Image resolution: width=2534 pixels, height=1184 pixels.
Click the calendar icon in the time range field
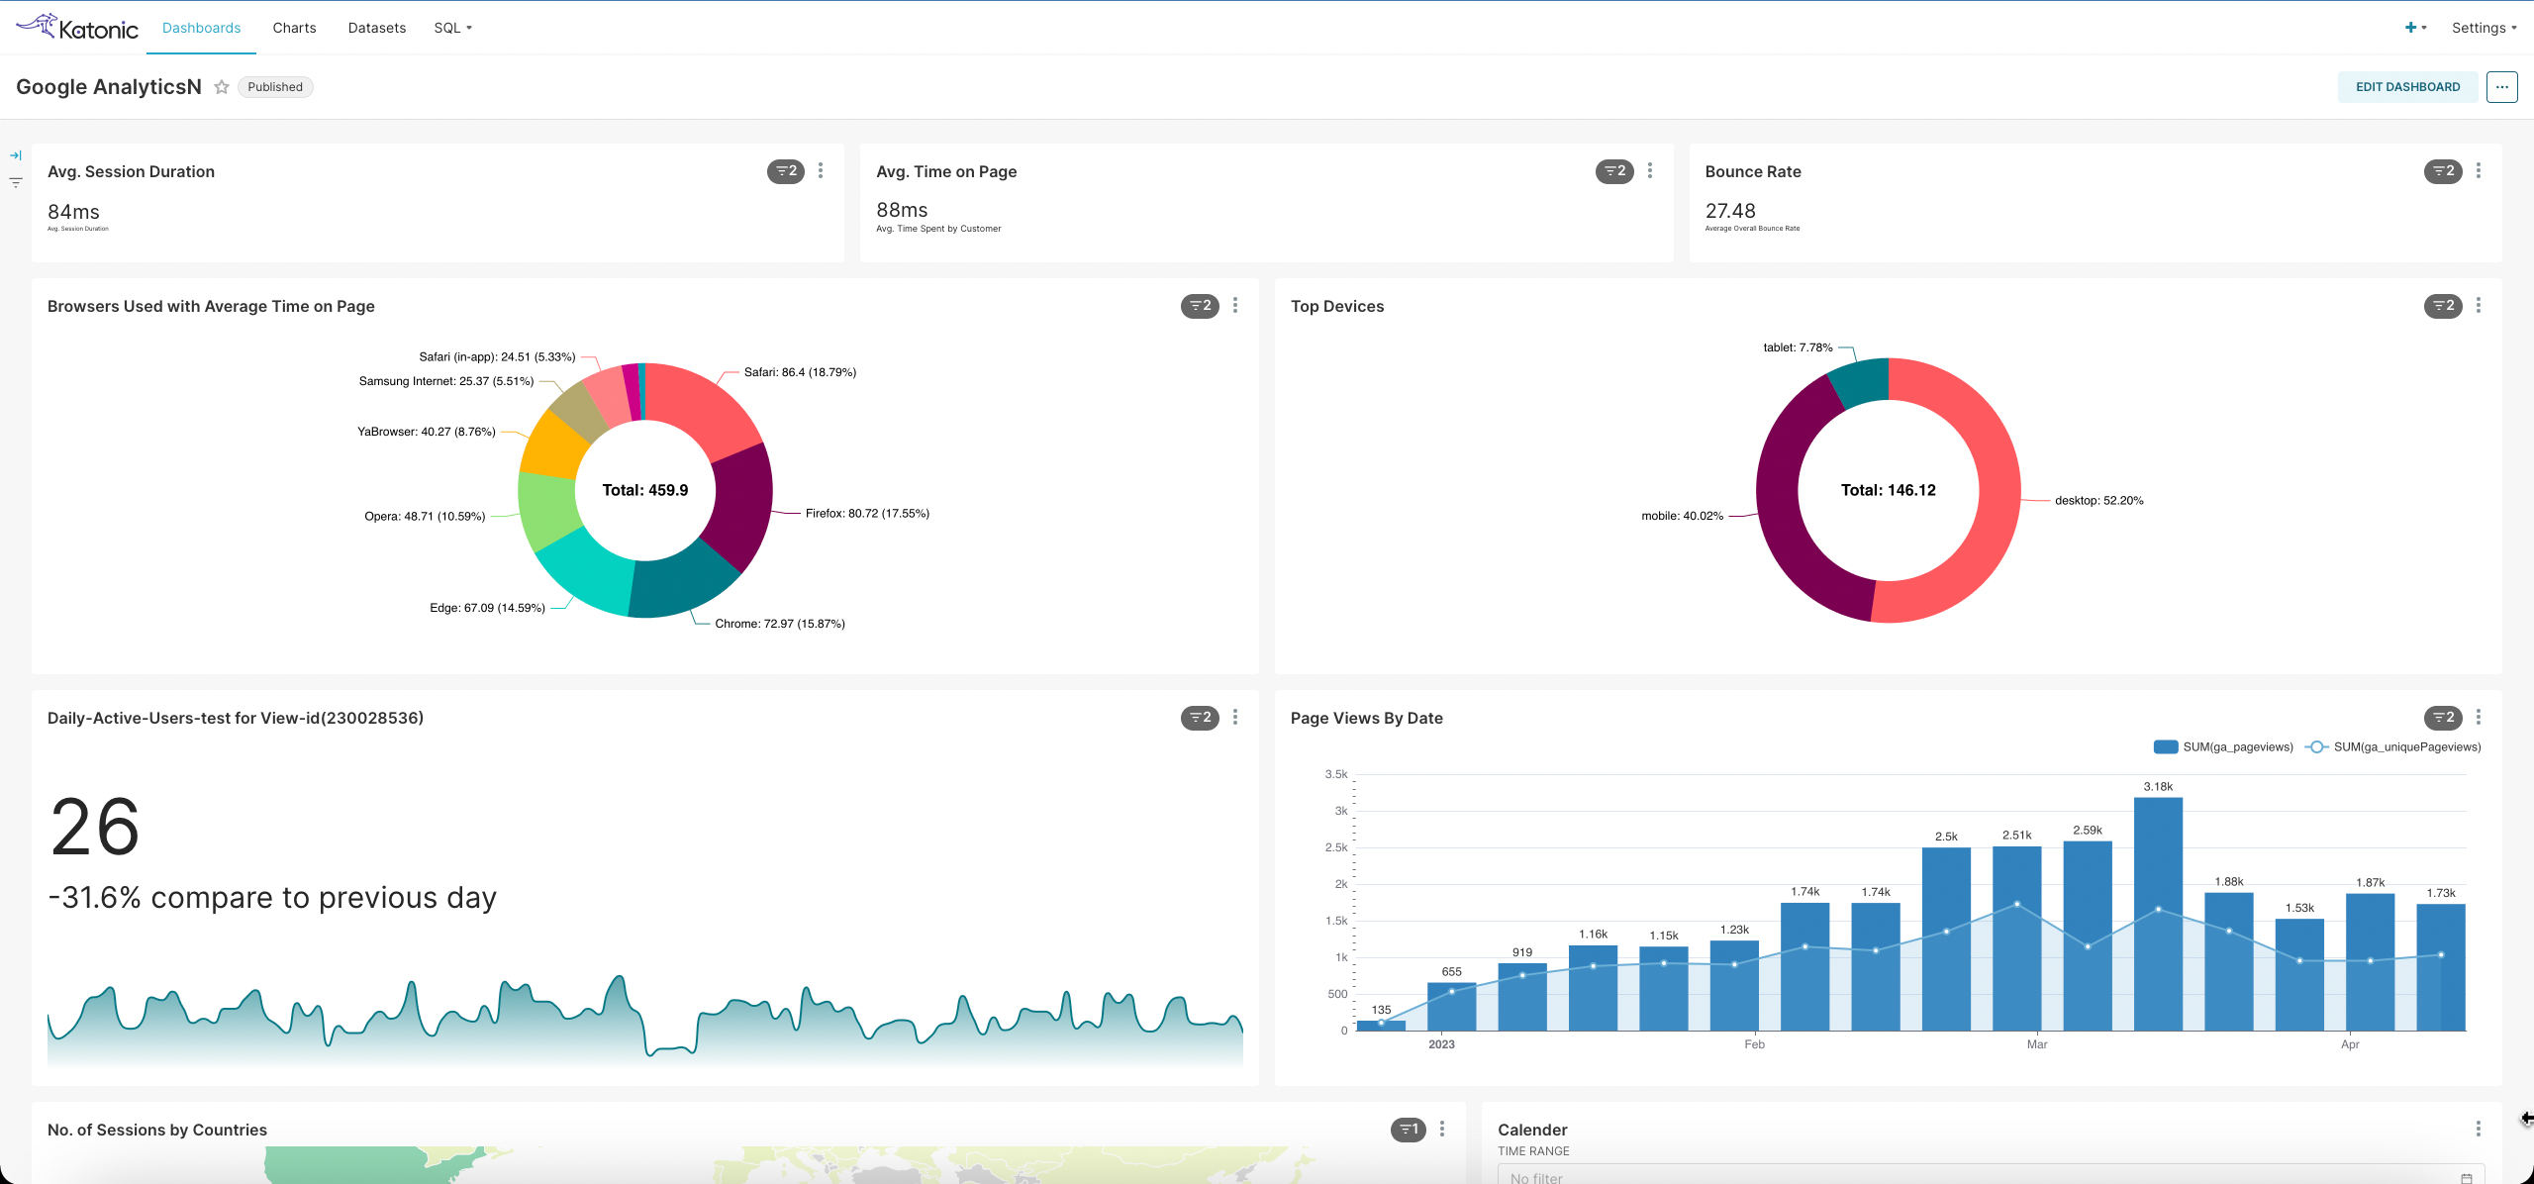(2467, 1177)
